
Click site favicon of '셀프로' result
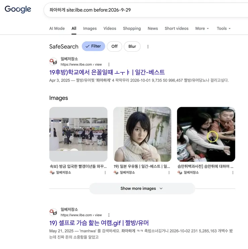click(53, 212)
